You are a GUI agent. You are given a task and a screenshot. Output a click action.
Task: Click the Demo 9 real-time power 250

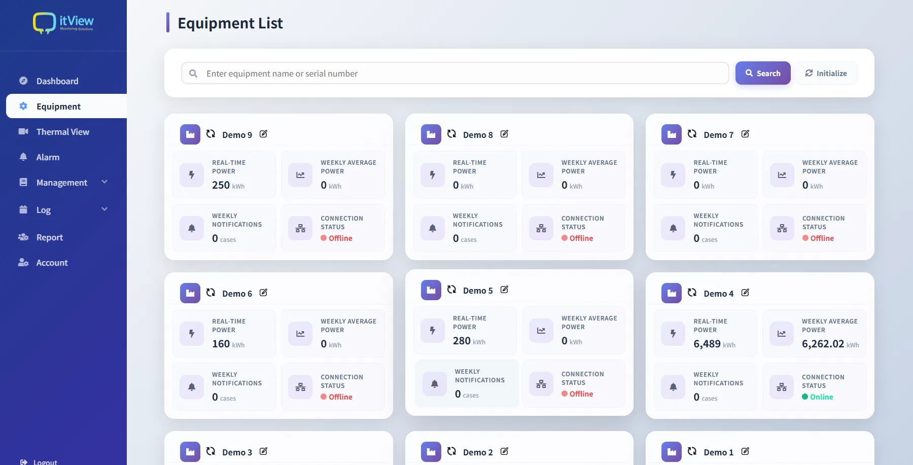click(221, 185)
